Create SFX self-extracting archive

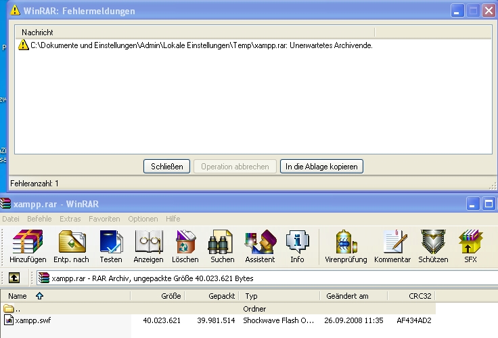[x=470, y=246]
